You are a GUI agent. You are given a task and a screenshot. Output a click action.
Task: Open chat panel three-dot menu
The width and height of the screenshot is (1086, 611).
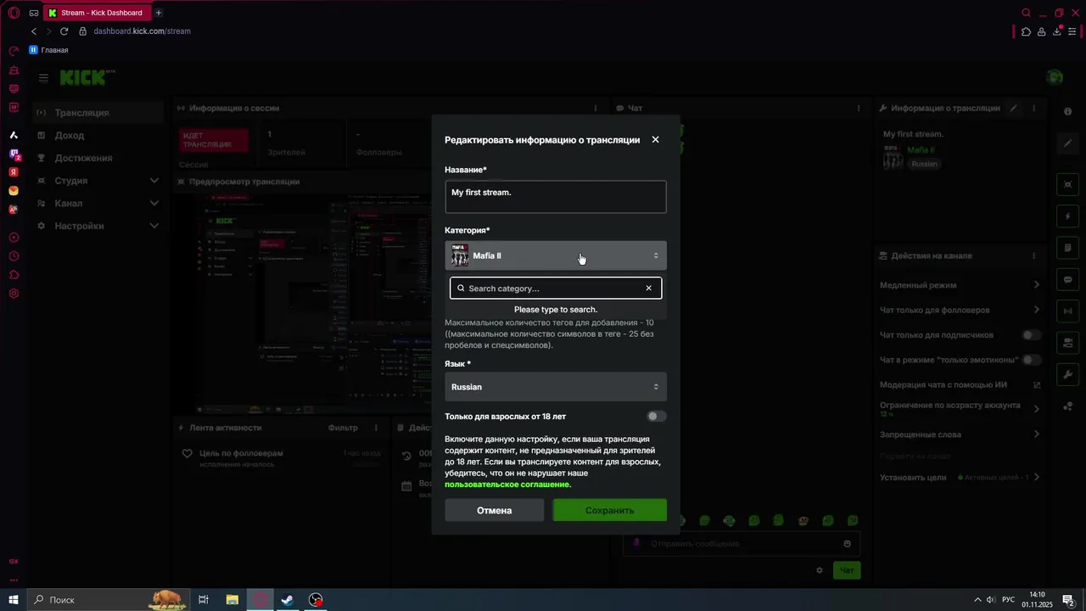[859, 109]
